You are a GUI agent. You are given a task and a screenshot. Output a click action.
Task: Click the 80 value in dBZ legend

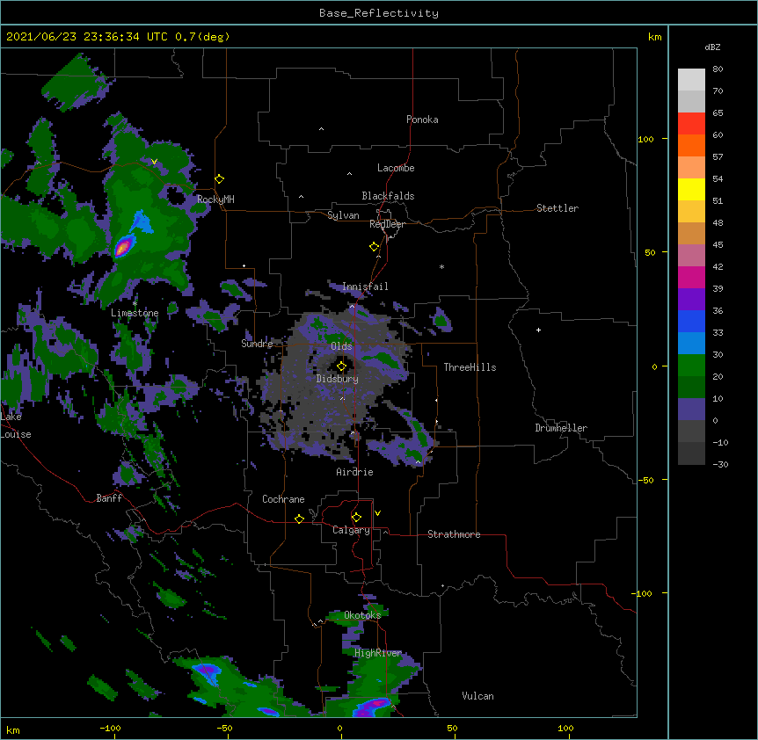[718, 69]
